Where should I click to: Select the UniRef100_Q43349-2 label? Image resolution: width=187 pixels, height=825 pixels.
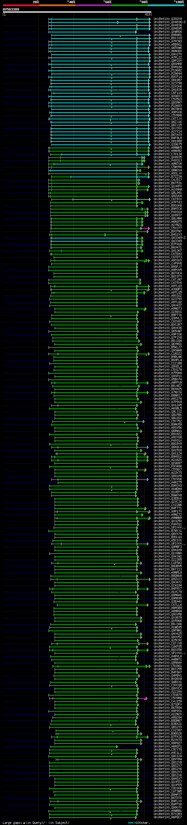[169, 238]
